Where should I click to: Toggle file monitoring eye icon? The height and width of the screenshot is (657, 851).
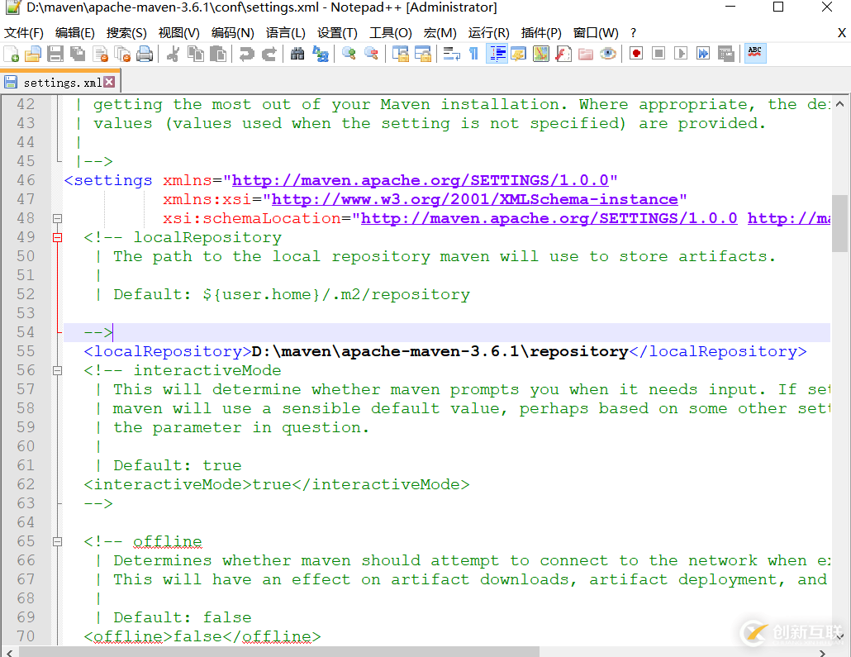point(607,53)
